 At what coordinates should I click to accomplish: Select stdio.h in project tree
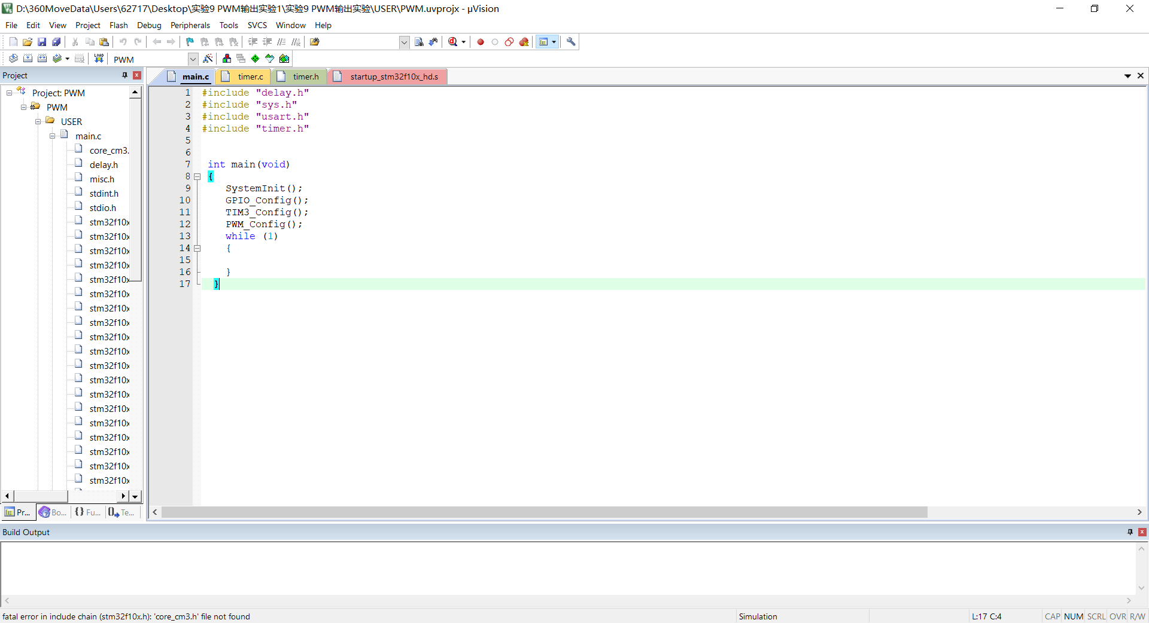point(103,208)
